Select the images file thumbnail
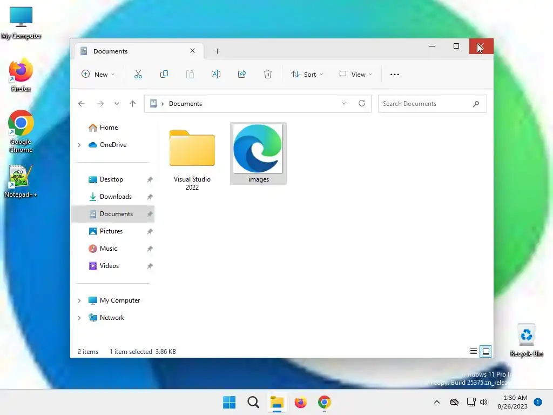The image size is (553, 415). pos(258,153)
